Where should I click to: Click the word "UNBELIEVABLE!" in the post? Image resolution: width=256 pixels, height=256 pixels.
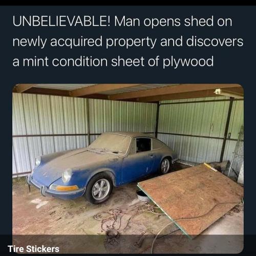click(62, 22)
